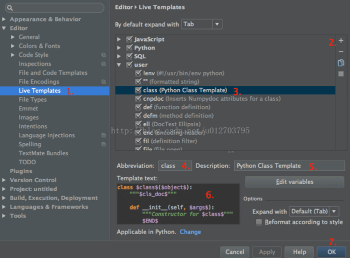The image size is (350, 258).
Task: Click the per-project icon beside Spelling
Action: 103,144
